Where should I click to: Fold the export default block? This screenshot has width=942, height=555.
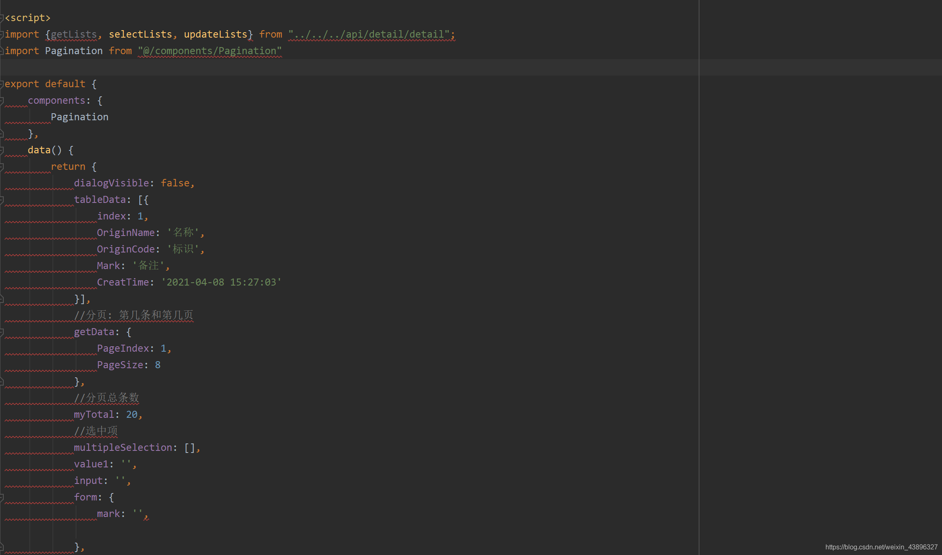(2, 84)
